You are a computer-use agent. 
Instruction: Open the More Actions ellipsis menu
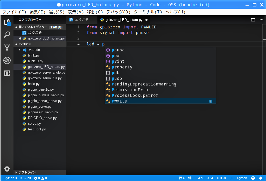[x=261, y=20]
